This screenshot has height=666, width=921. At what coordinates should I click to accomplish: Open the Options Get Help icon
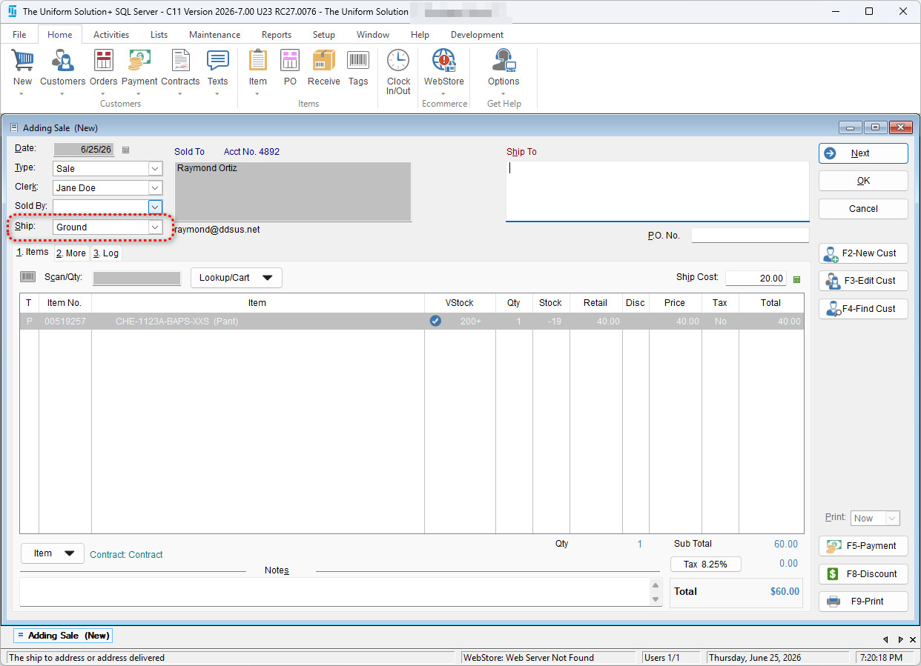point(504,61)
